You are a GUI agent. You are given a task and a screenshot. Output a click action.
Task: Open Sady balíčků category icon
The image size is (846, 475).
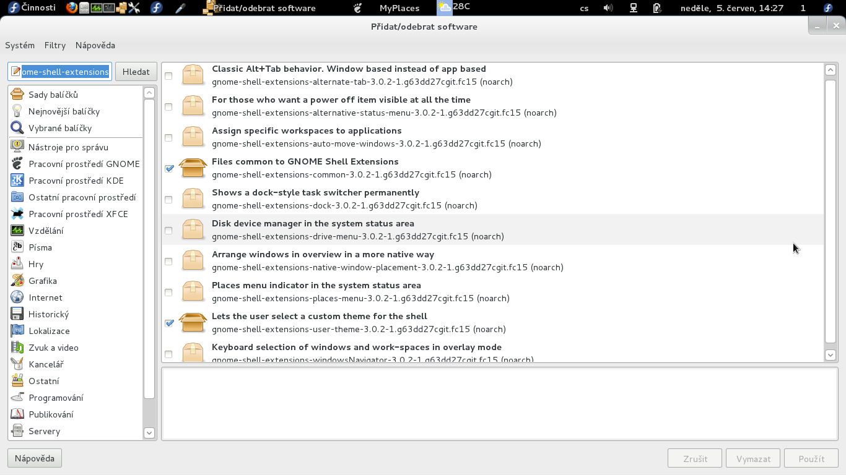(x=17, y=95)
